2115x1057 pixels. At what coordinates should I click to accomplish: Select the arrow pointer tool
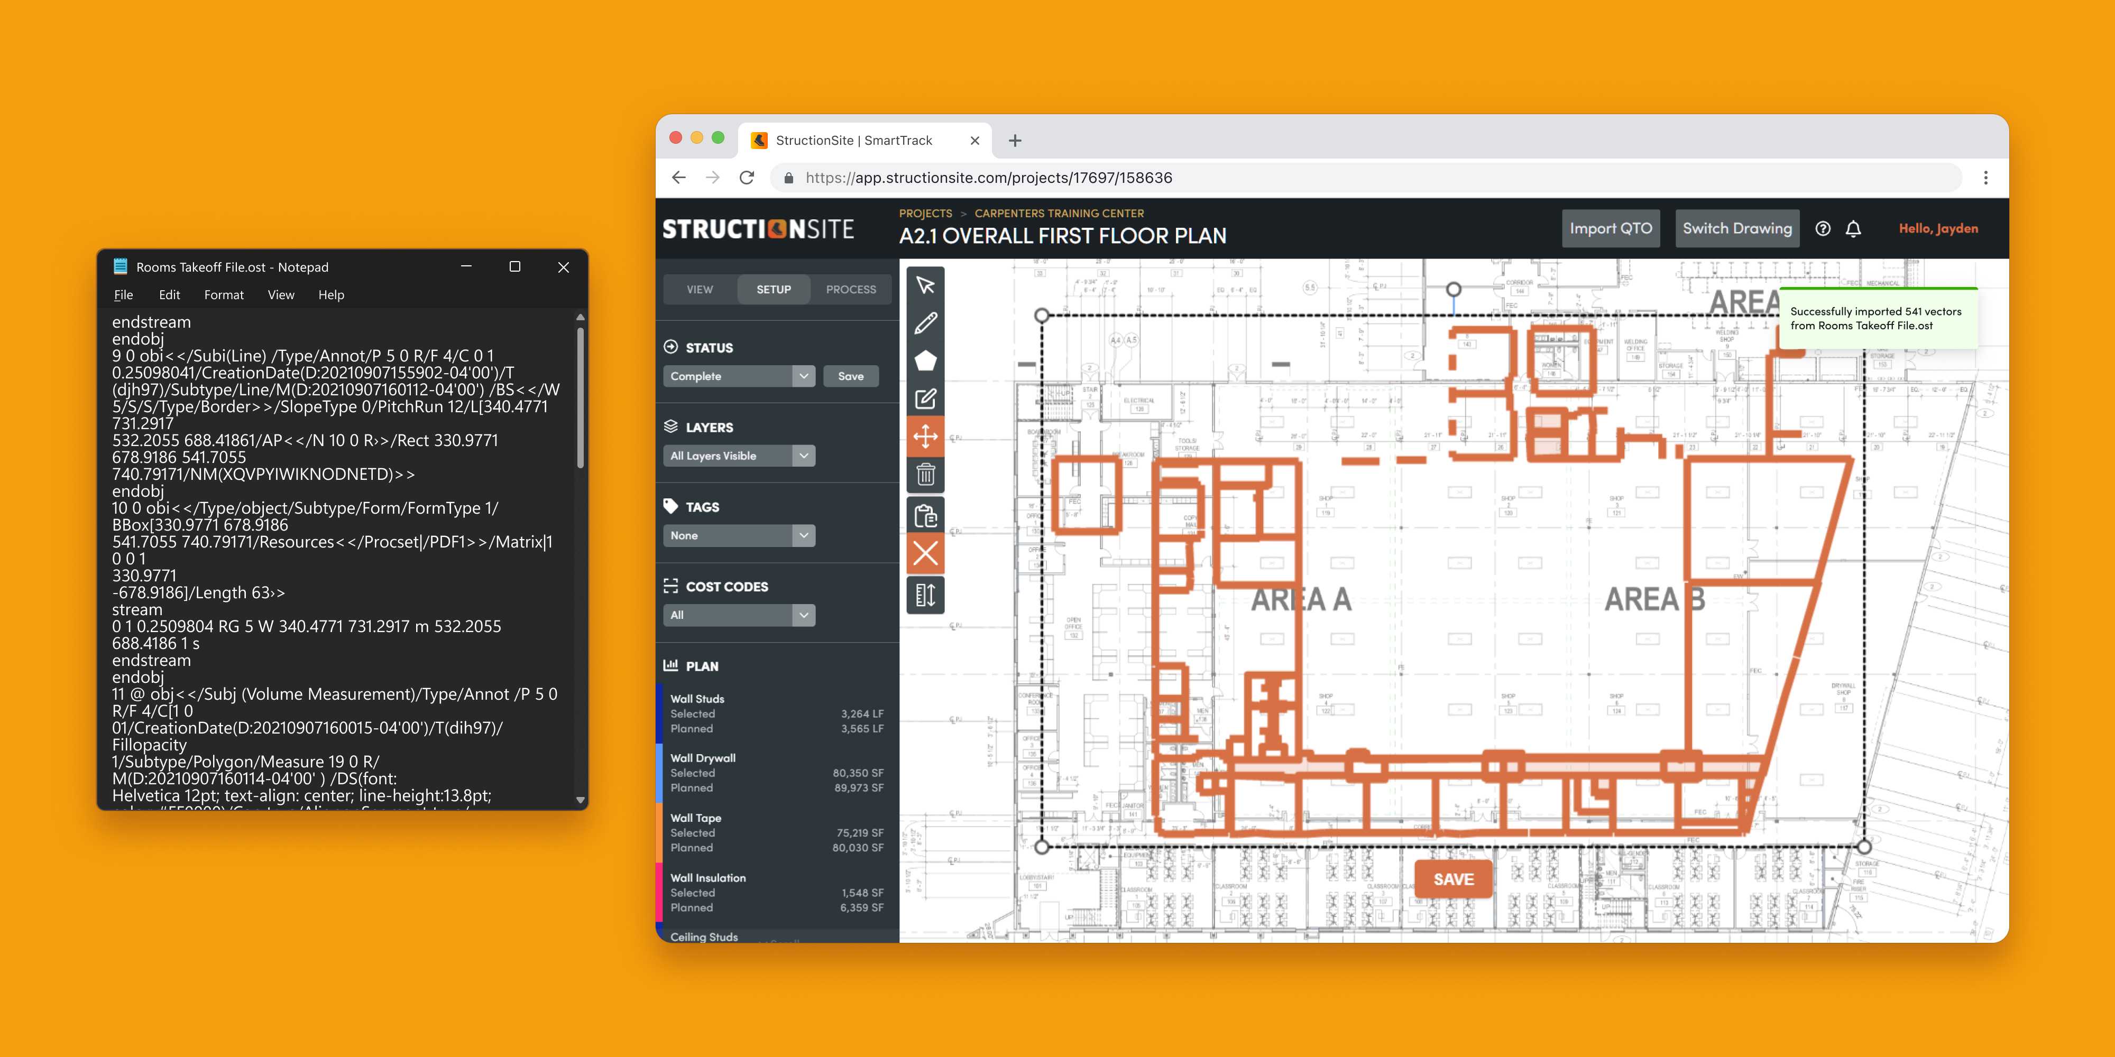tap(925, 285)
